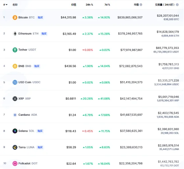184x169 pixels.
Task: Click the Cardano logo icon
Action: coord(15,115)
